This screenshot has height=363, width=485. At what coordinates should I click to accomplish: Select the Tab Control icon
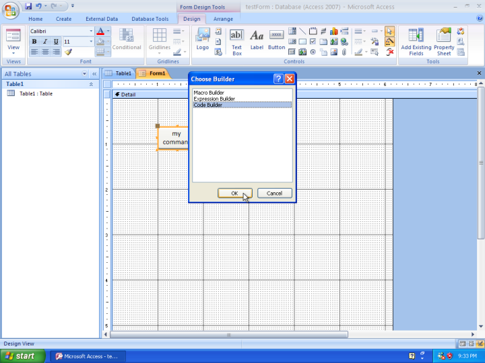[x=323, y=42]
